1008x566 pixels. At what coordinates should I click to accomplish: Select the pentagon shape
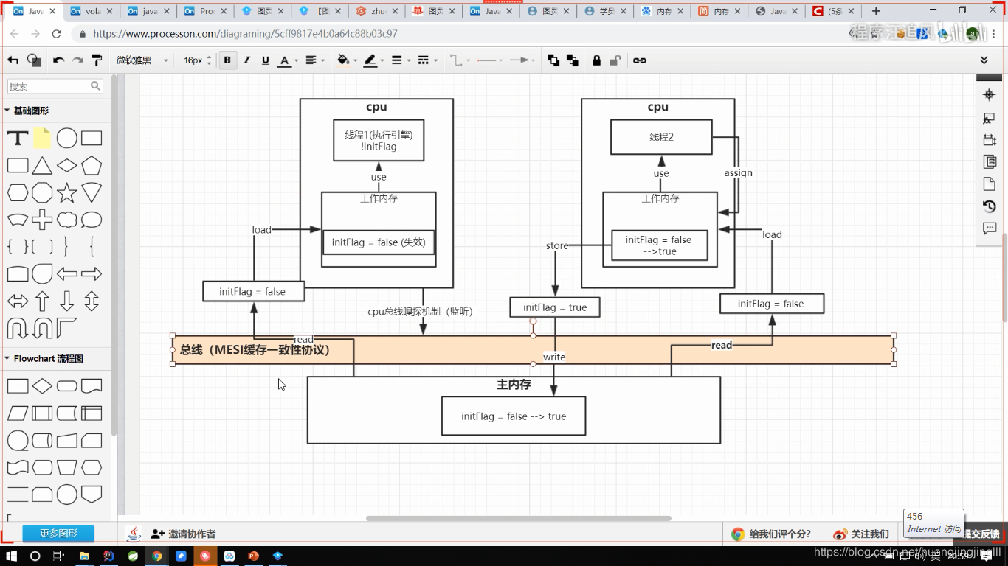click(x=92, y=165)
